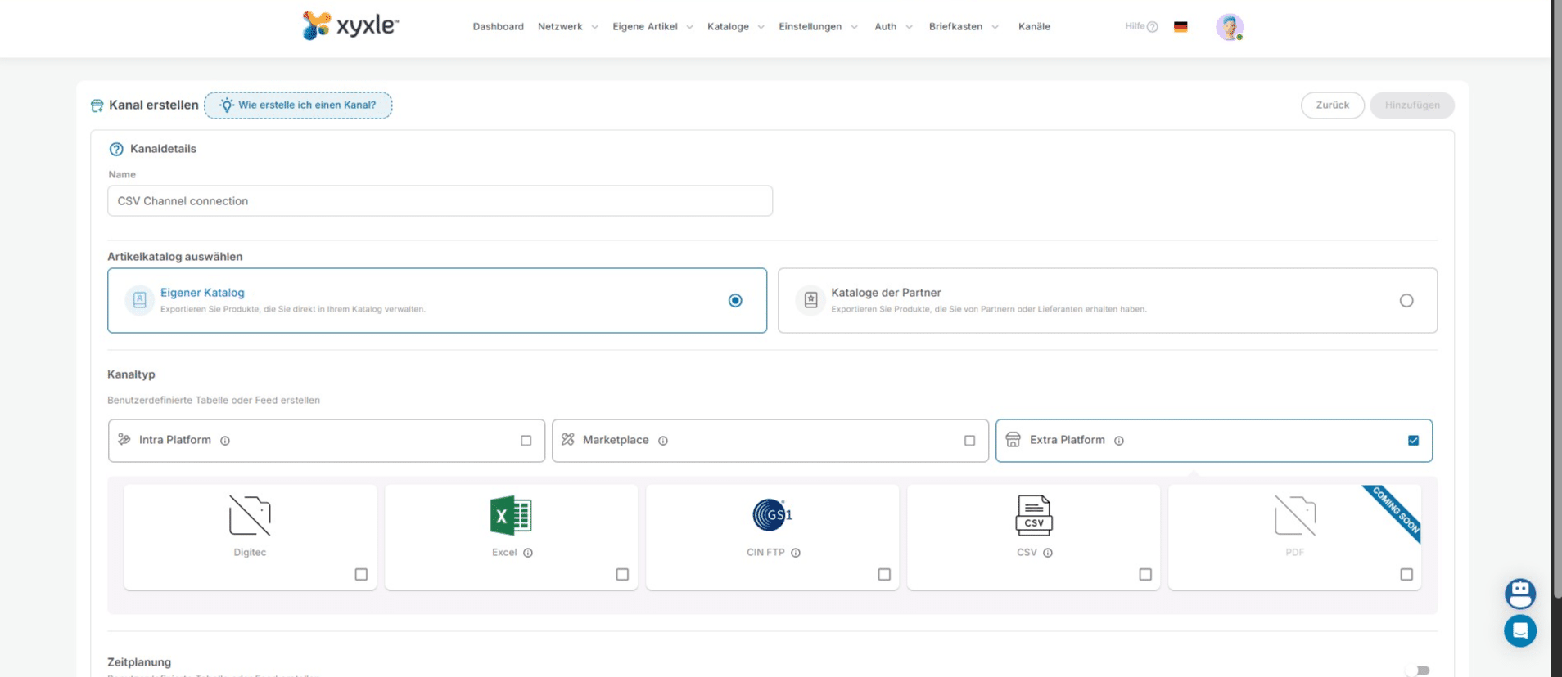Click the Hilfe link
This screenshot has height=677, width=1562.
1135,26
